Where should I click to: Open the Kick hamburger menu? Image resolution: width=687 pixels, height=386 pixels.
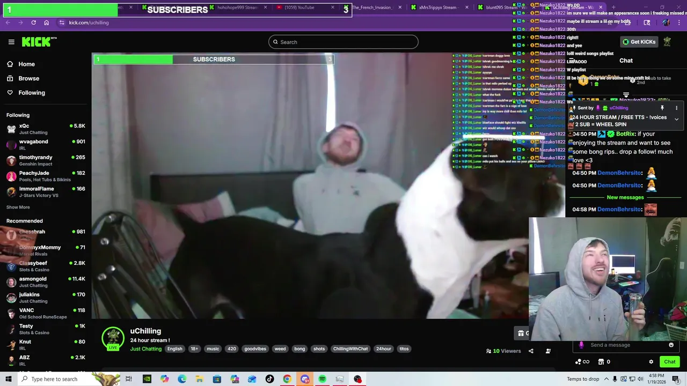[11, 42]
